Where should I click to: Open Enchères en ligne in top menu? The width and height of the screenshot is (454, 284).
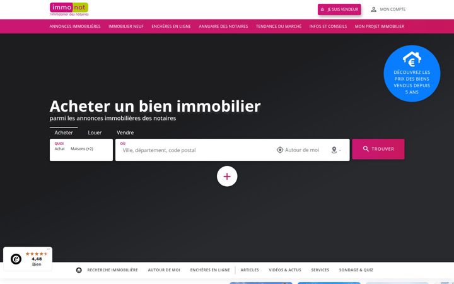tap(171, 27)
